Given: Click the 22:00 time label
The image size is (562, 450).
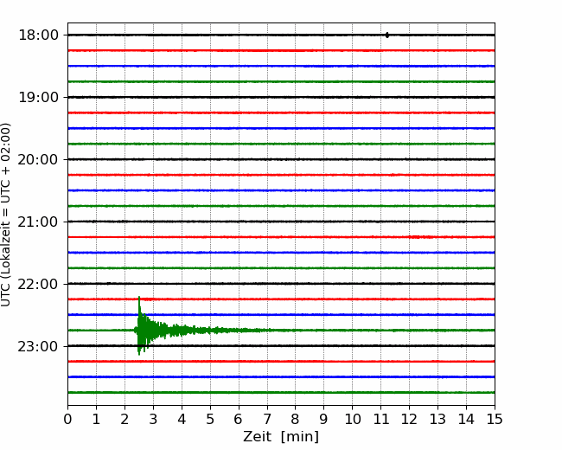Looking at the screenshot, I should (x=38, y=284).
